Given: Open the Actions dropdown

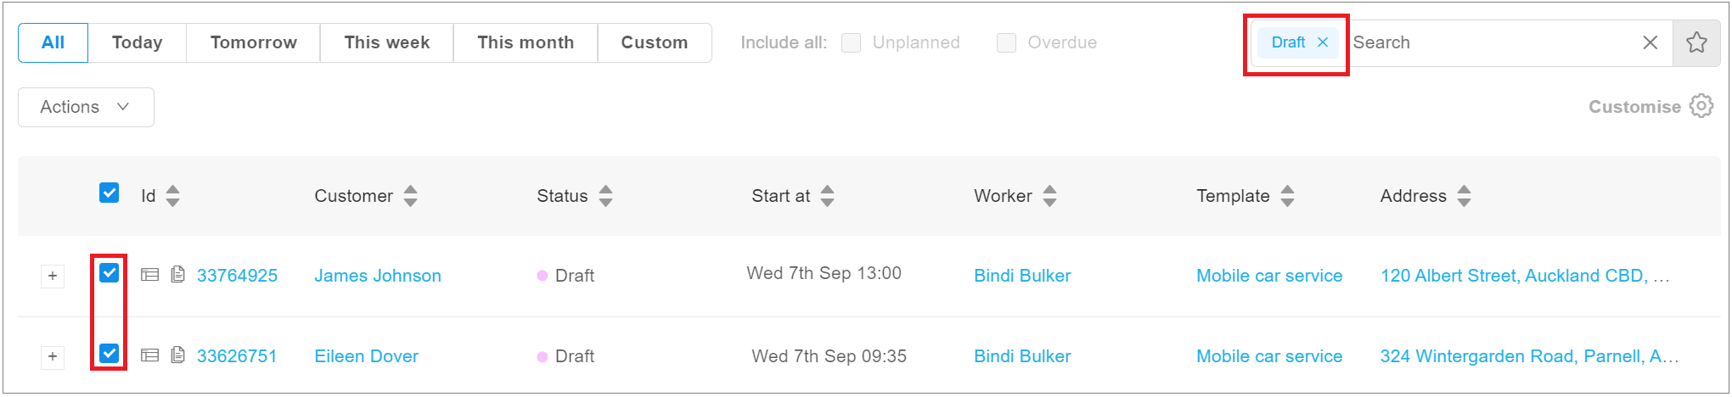Looking at the screenshot, I should point(86,107).
